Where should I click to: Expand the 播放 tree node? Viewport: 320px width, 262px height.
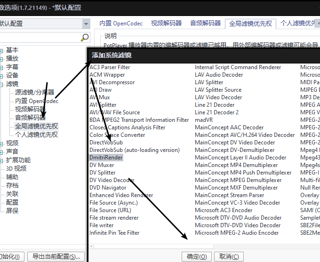[1, 59]
